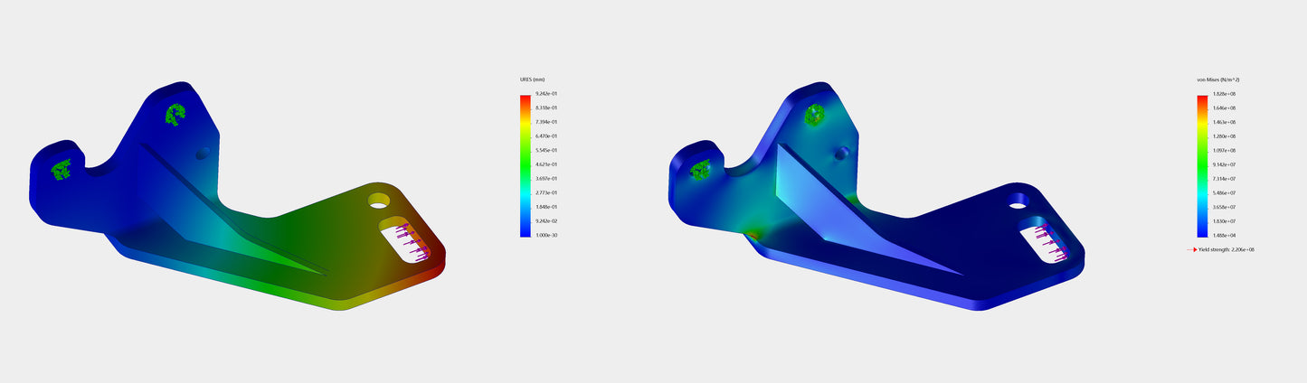Select the 4.621e-01 displacement legend value

pyautogui.click(x=546, y=164)
